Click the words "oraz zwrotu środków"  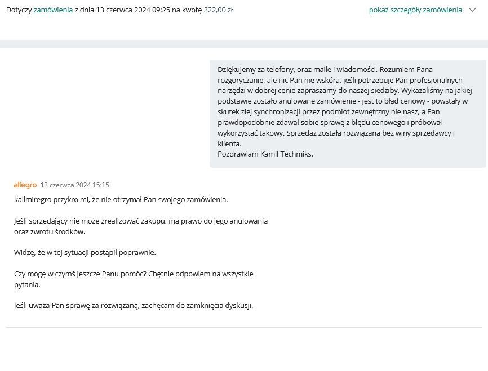pos(50,231)
